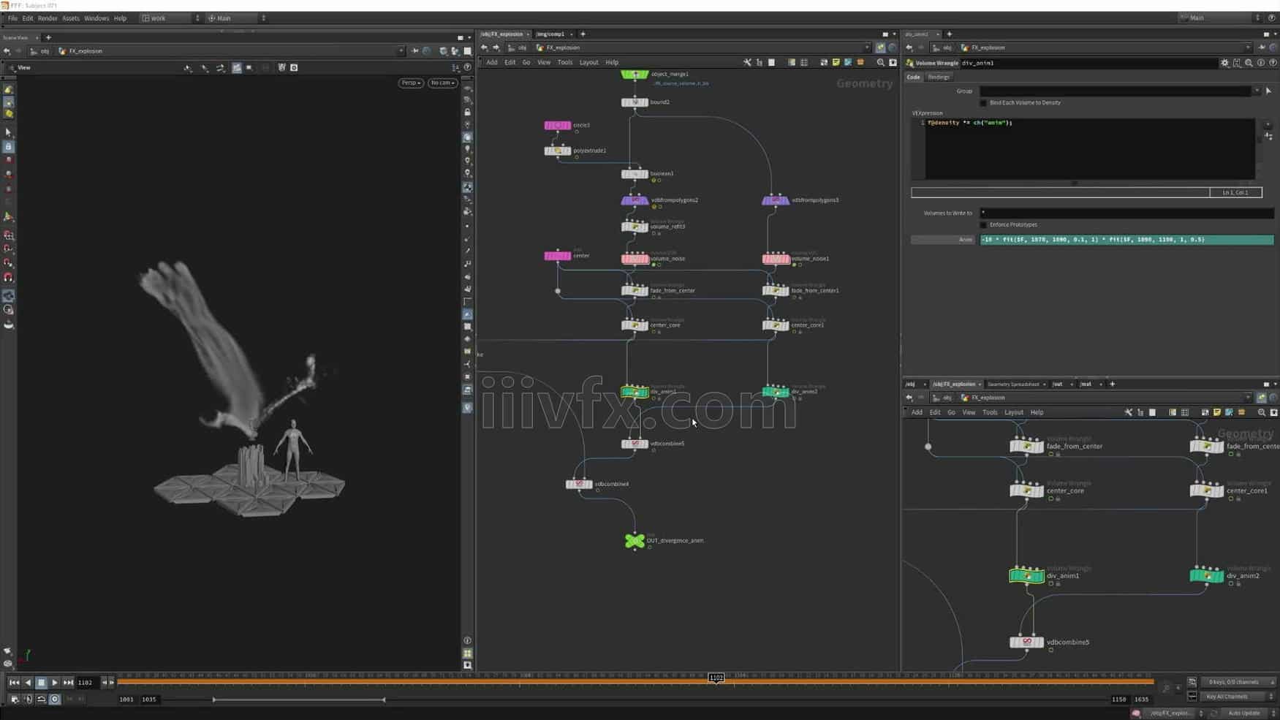Open the No cam camera dropdown
1280x720 pixels.
pos(442,83)
